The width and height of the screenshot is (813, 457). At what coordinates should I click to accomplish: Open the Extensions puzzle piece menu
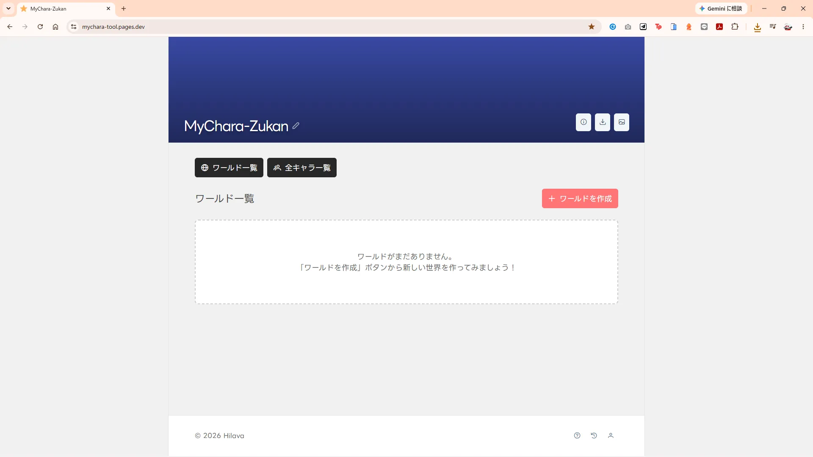pos(735,27)
